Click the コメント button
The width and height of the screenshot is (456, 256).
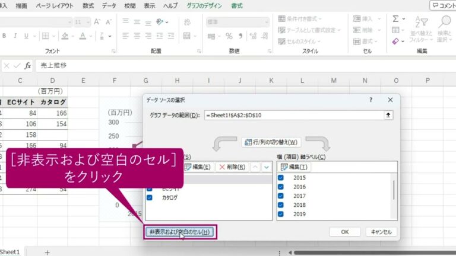(x=444, y=5)
